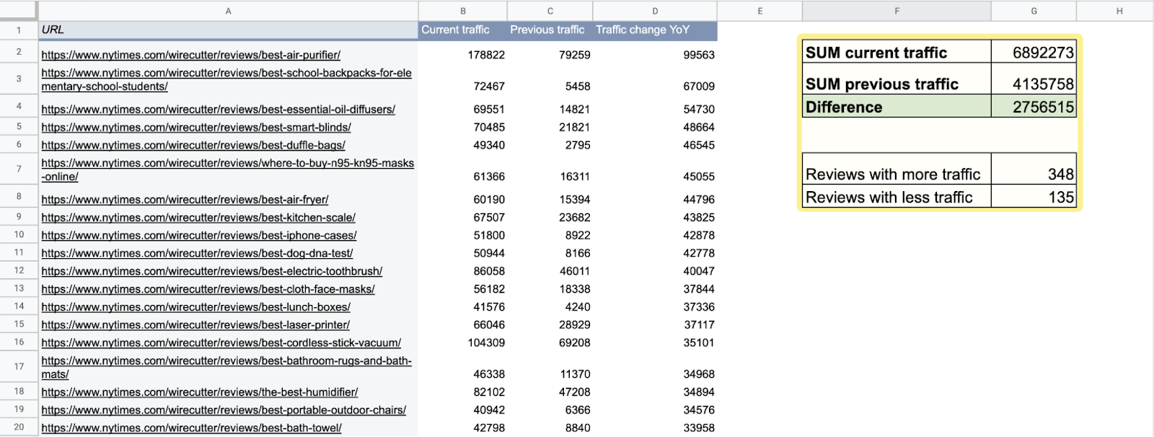The image size is (1154, 437).
Task: Select current traffic cell 82102
Action: click(x=462, y=392)
